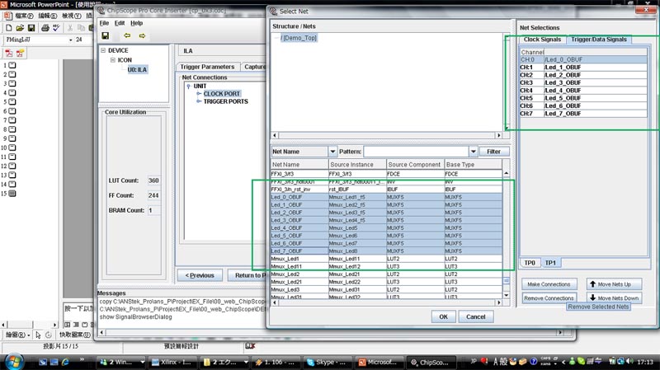Click first PDF converter icon in PowerPoint
660x370 pixels.
pyautogui.click(x=9, y=54)
